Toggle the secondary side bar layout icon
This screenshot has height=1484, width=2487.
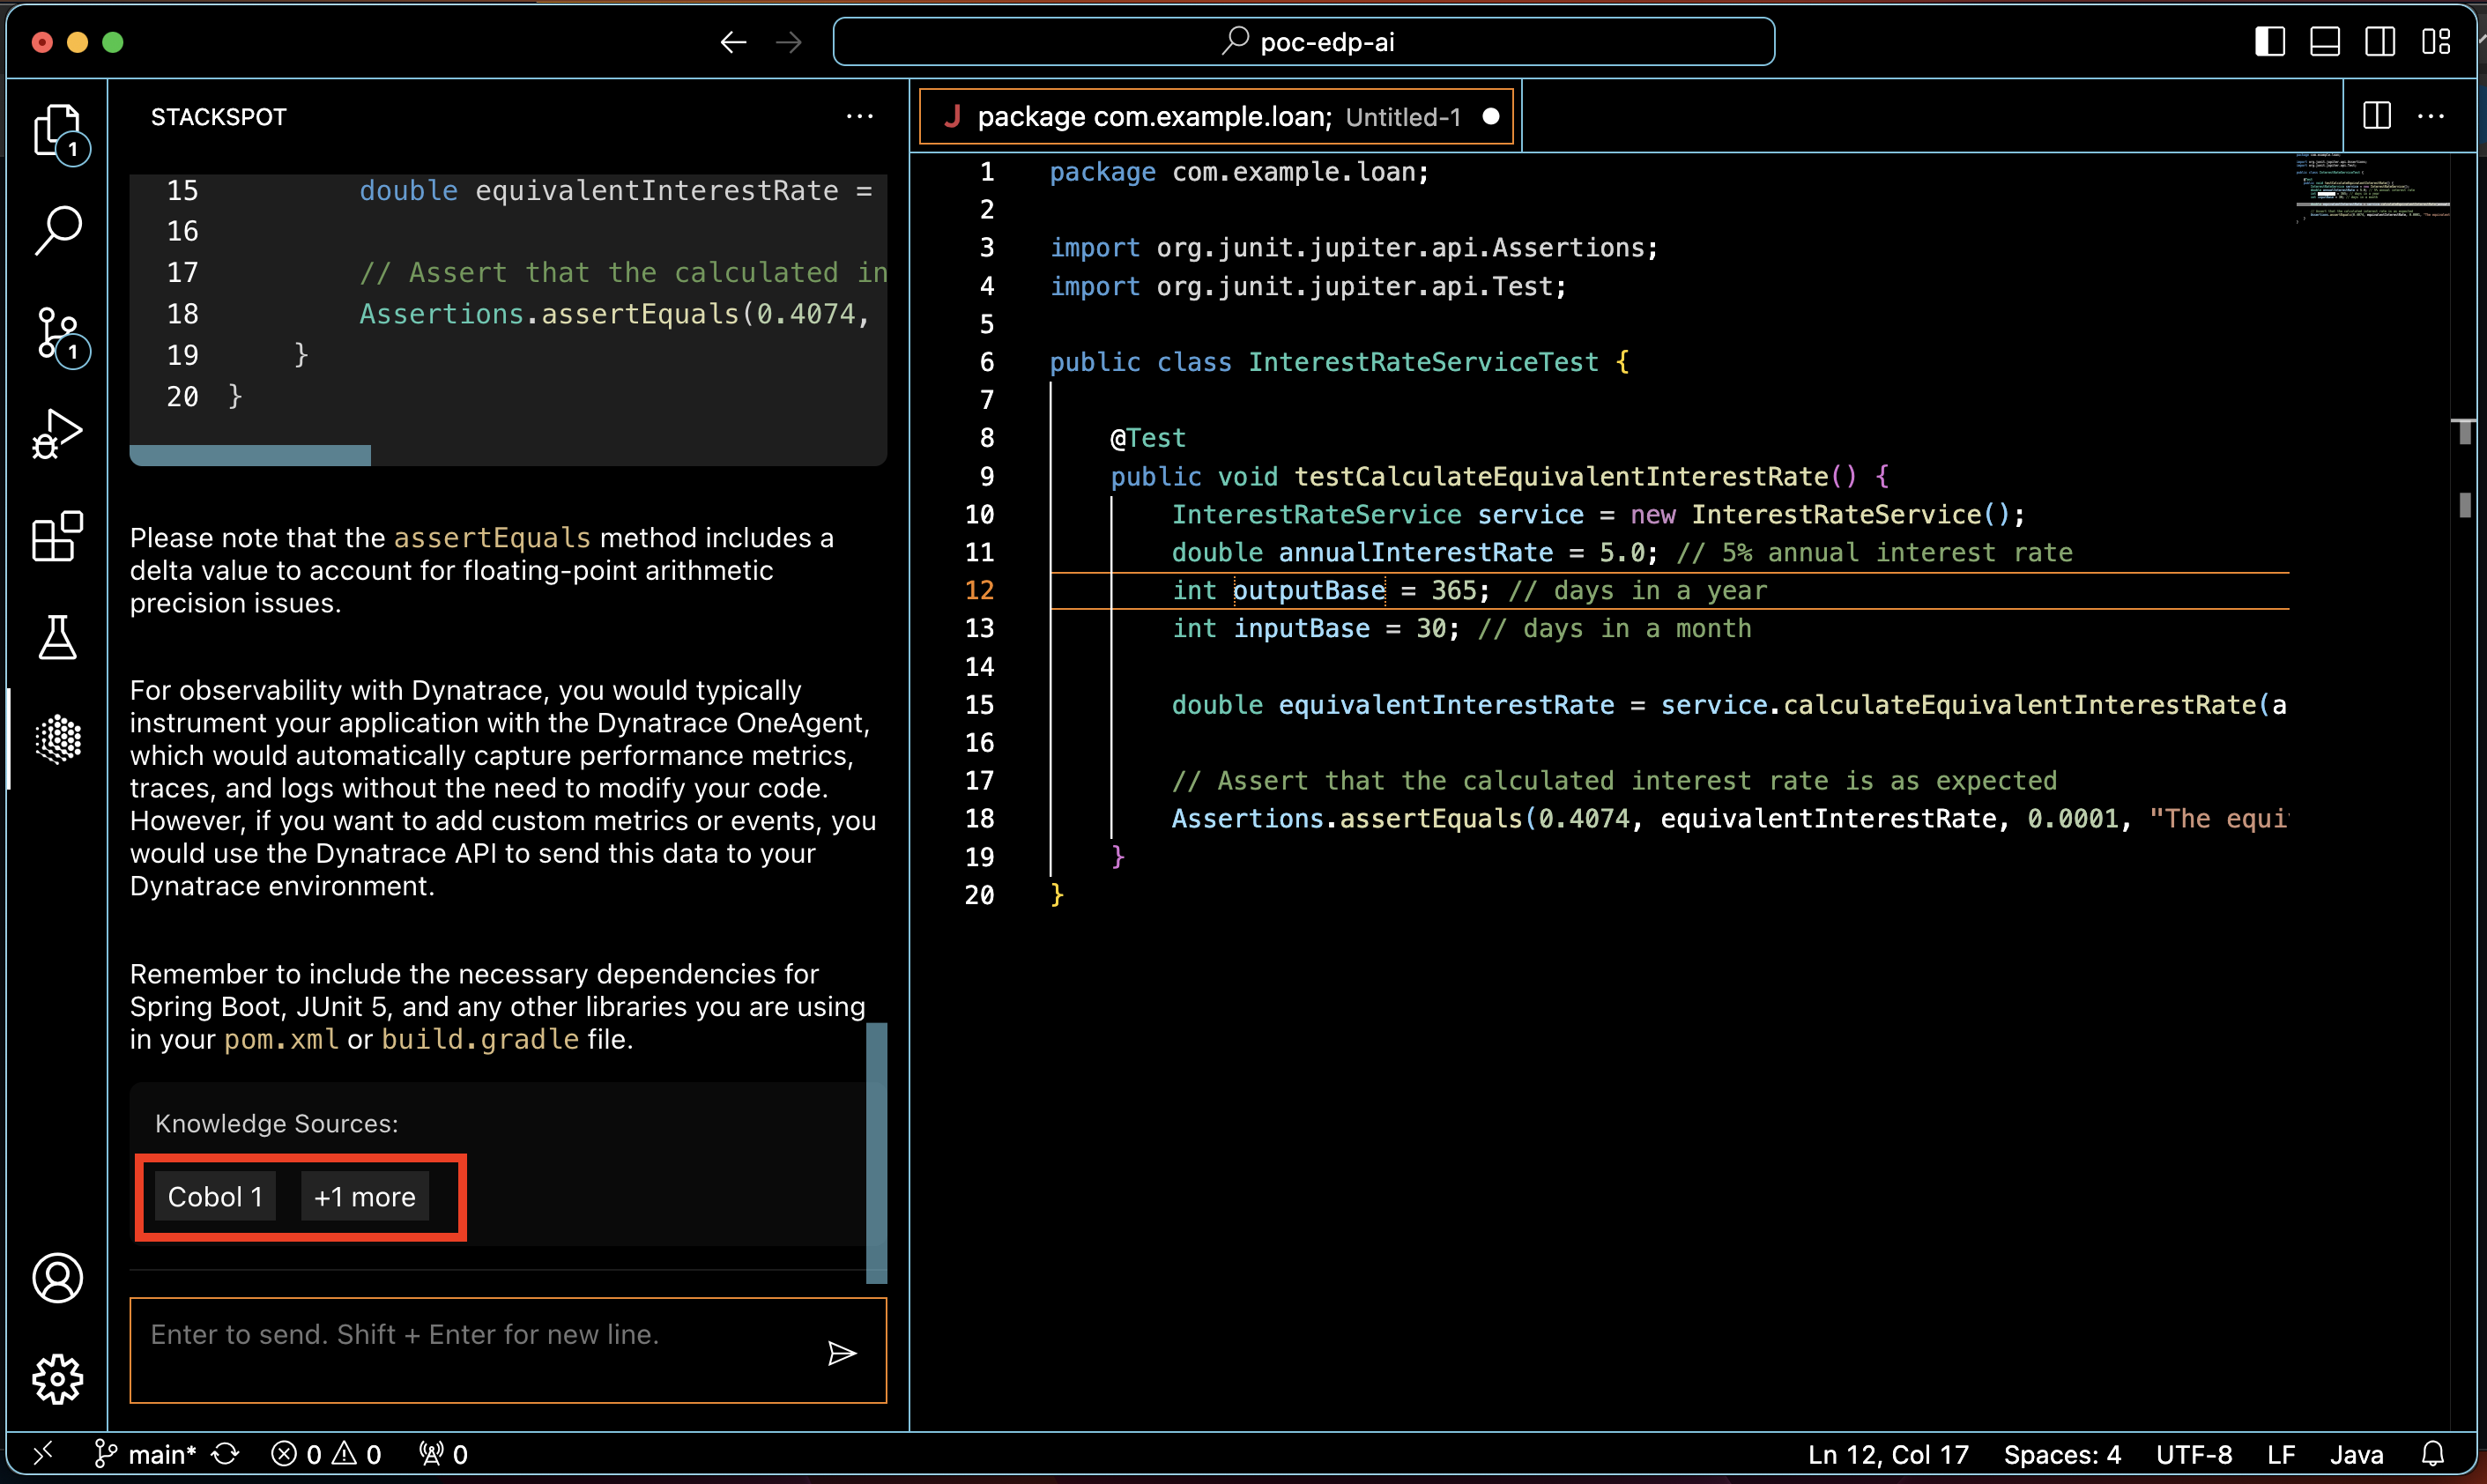[2379, 42]
